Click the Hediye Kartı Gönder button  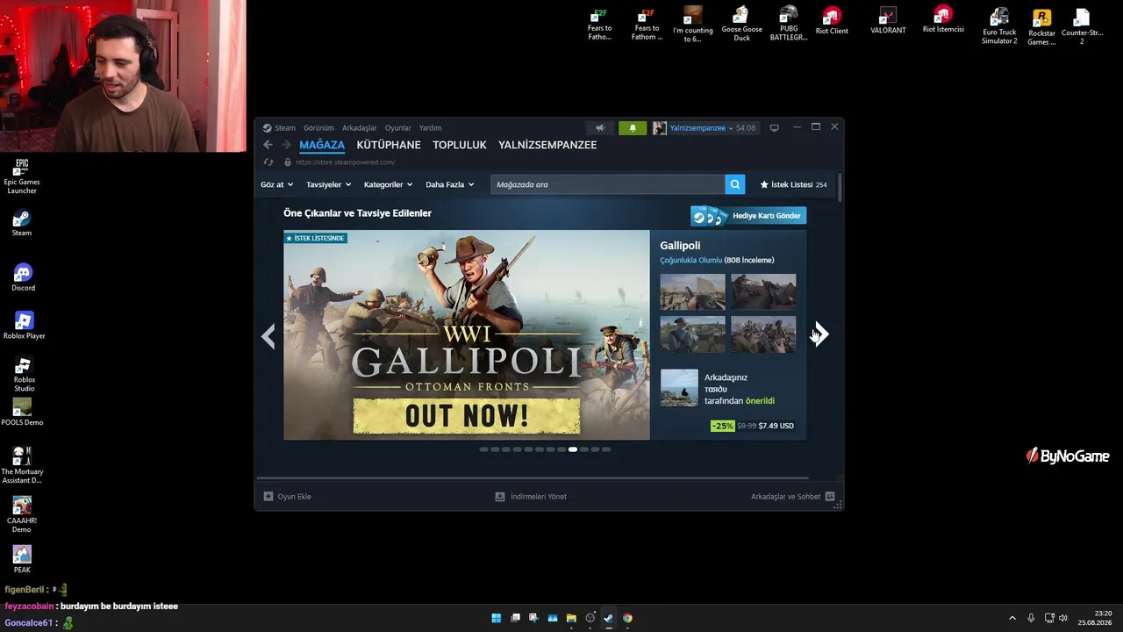pyautogui.click(x=748, y=216)
